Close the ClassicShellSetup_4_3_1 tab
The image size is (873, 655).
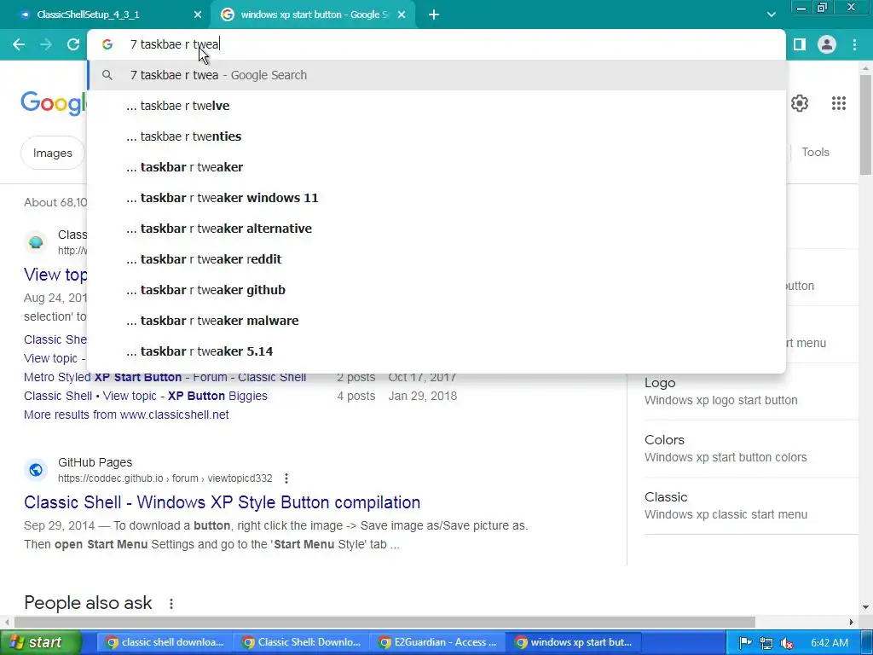click(198, 14)
